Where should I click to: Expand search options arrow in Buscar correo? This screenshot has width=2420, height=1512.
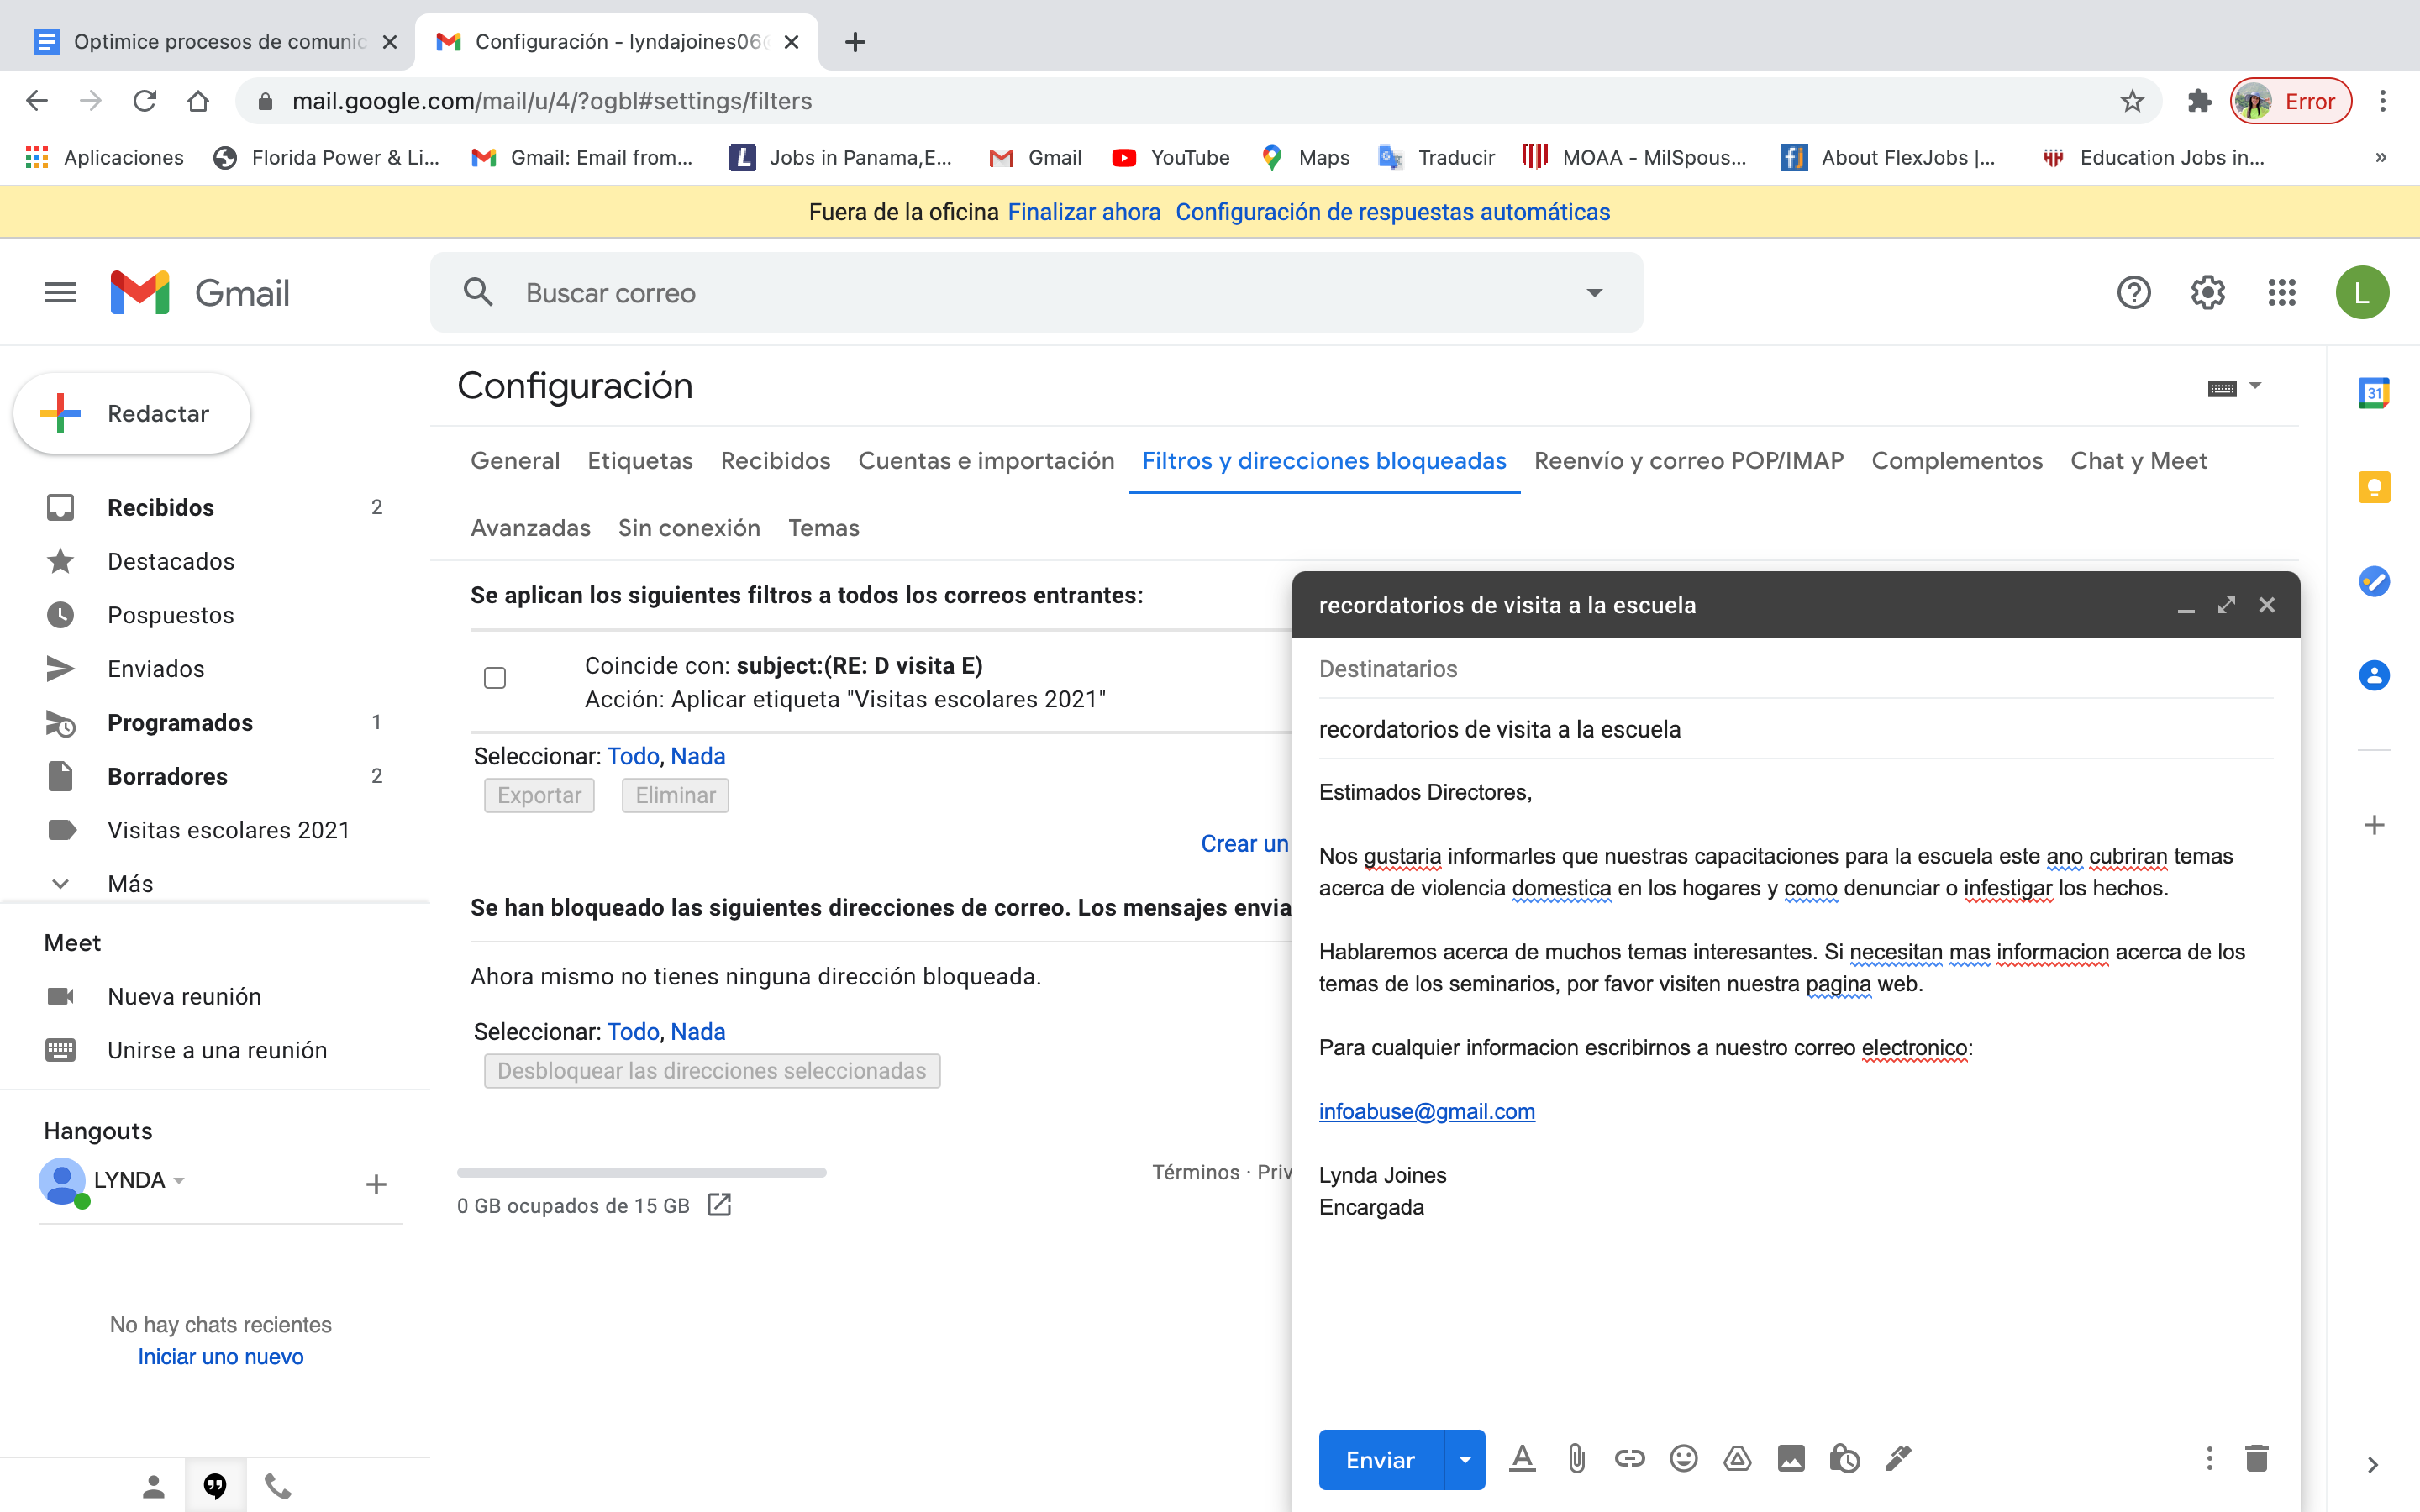click(1594, 293)
